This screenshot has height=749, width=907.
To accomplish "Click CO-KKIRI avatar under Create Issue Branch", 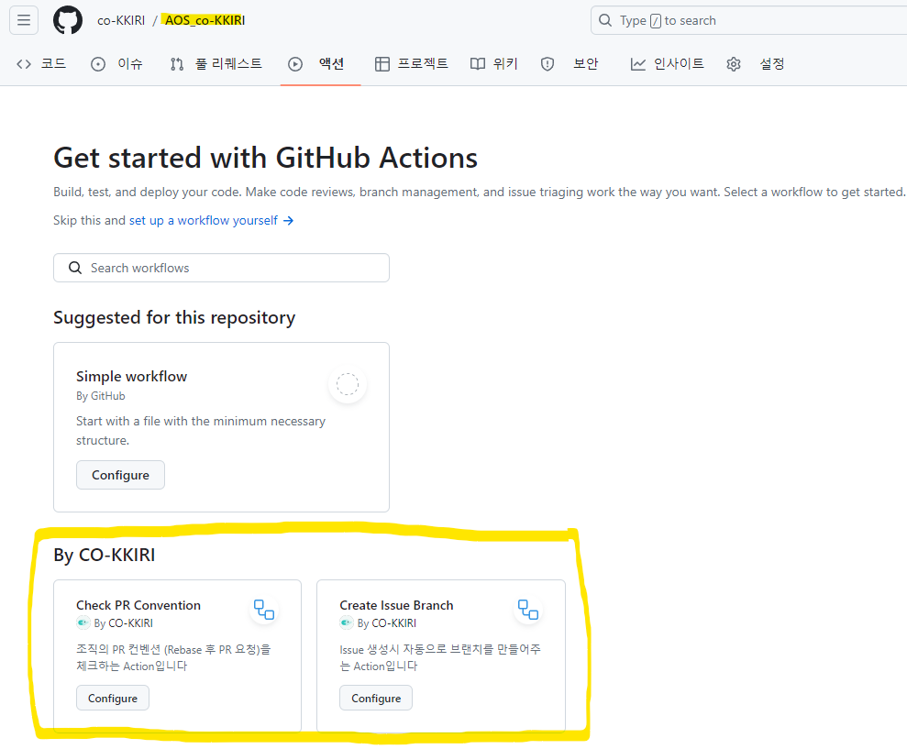I will (x=346, y=622).
